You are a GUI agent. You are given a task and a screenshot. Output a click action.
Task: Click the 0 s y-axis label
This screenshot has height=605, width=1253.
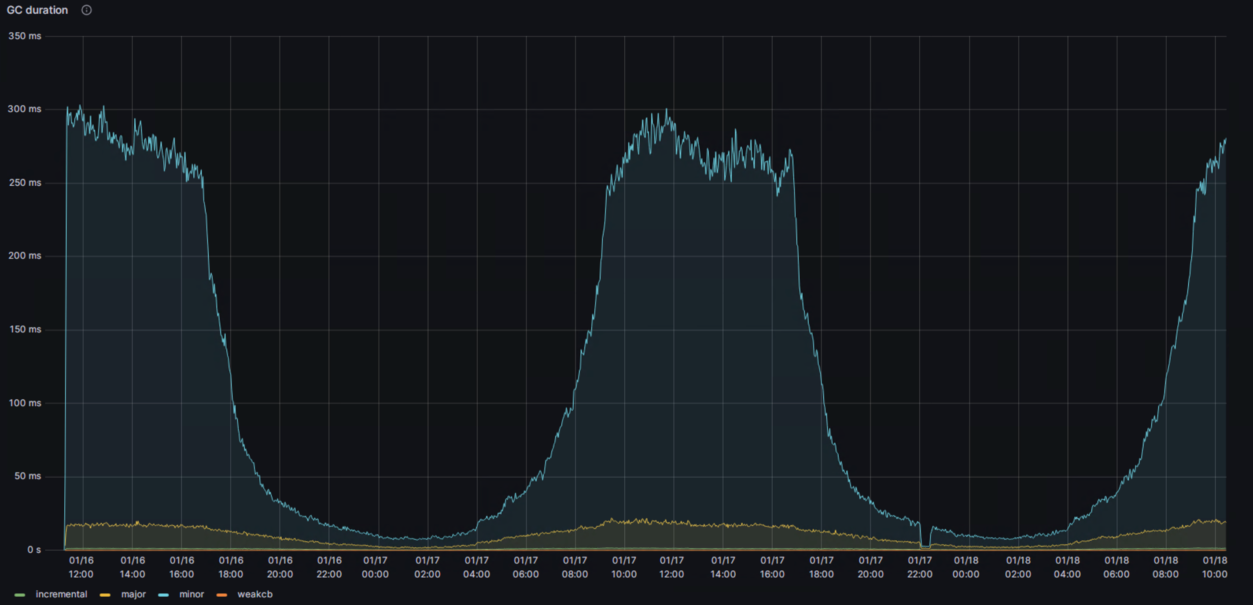[34, 550]
